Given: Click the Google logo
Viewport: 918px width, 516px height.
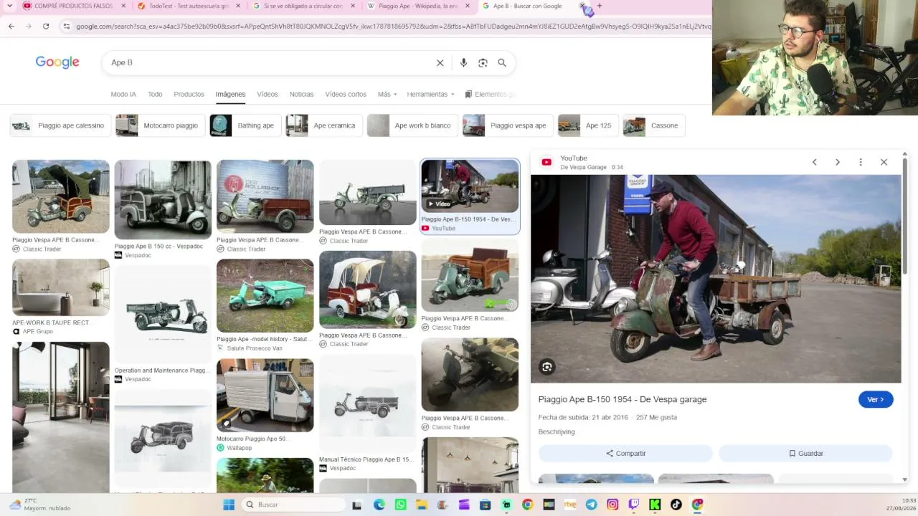Looking at the screenshot, I should [x=57, y=62].
